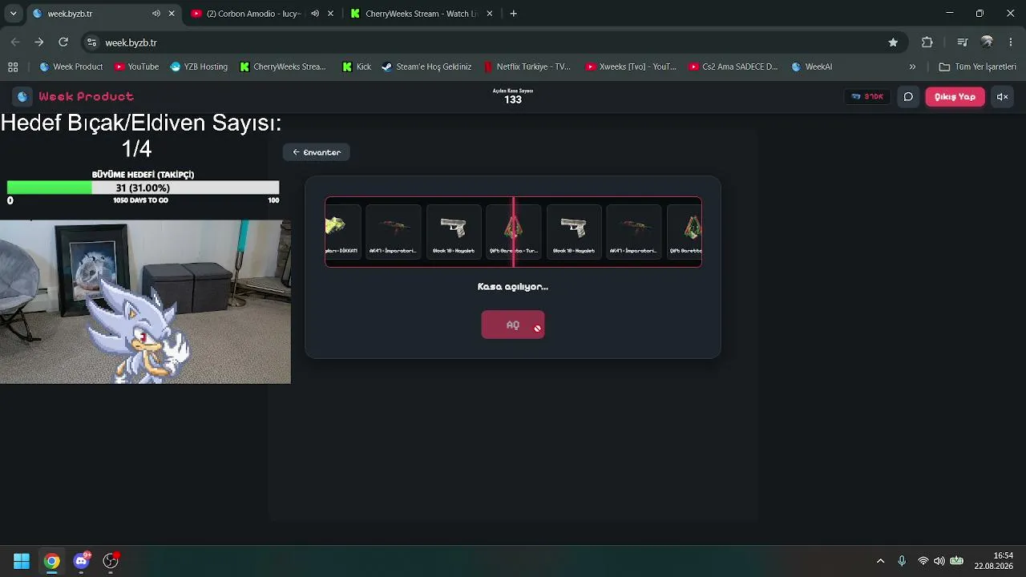Image resolution: width=1026 pixels, height=577 pixels.
Task: Select the first AK47 İmparatori card
Action: tap(393, 232)
